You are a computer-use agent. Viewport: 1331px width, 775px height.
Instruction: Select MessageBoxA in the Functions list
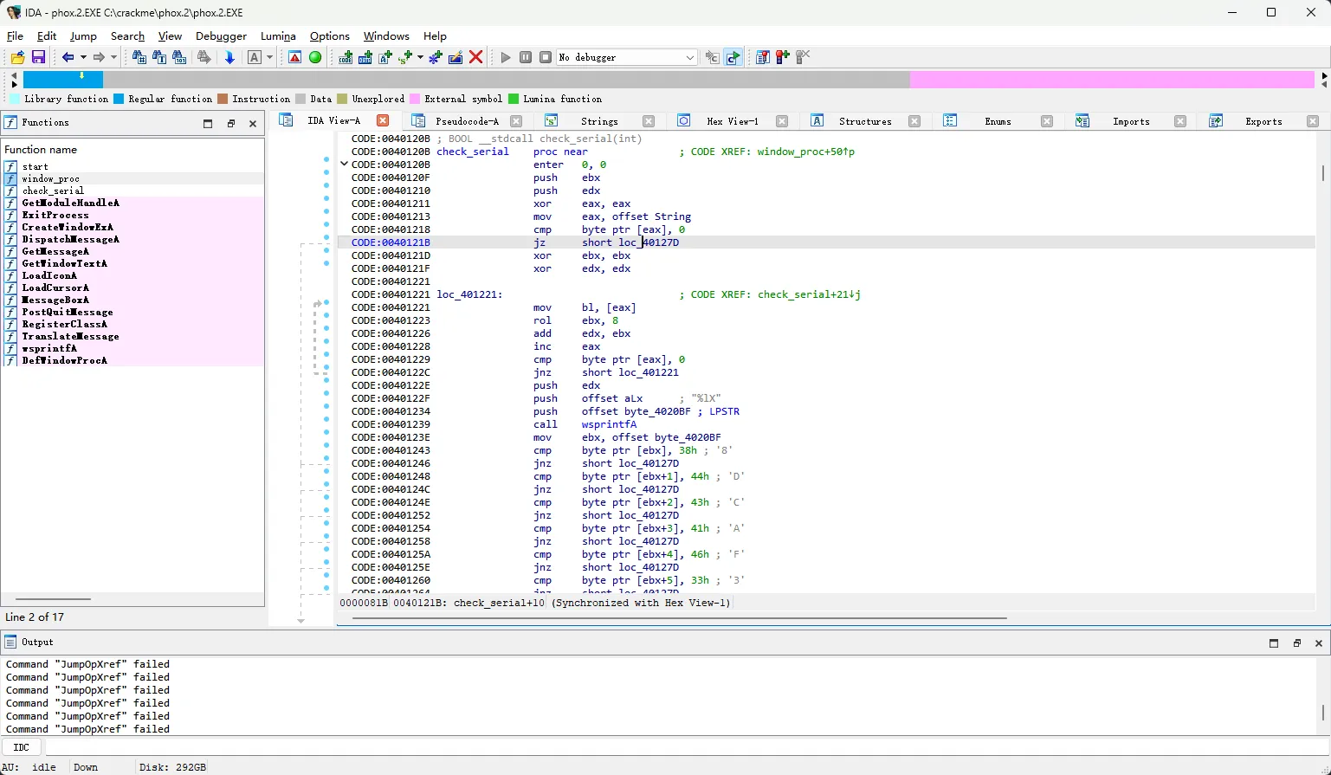tap(55, 300)
